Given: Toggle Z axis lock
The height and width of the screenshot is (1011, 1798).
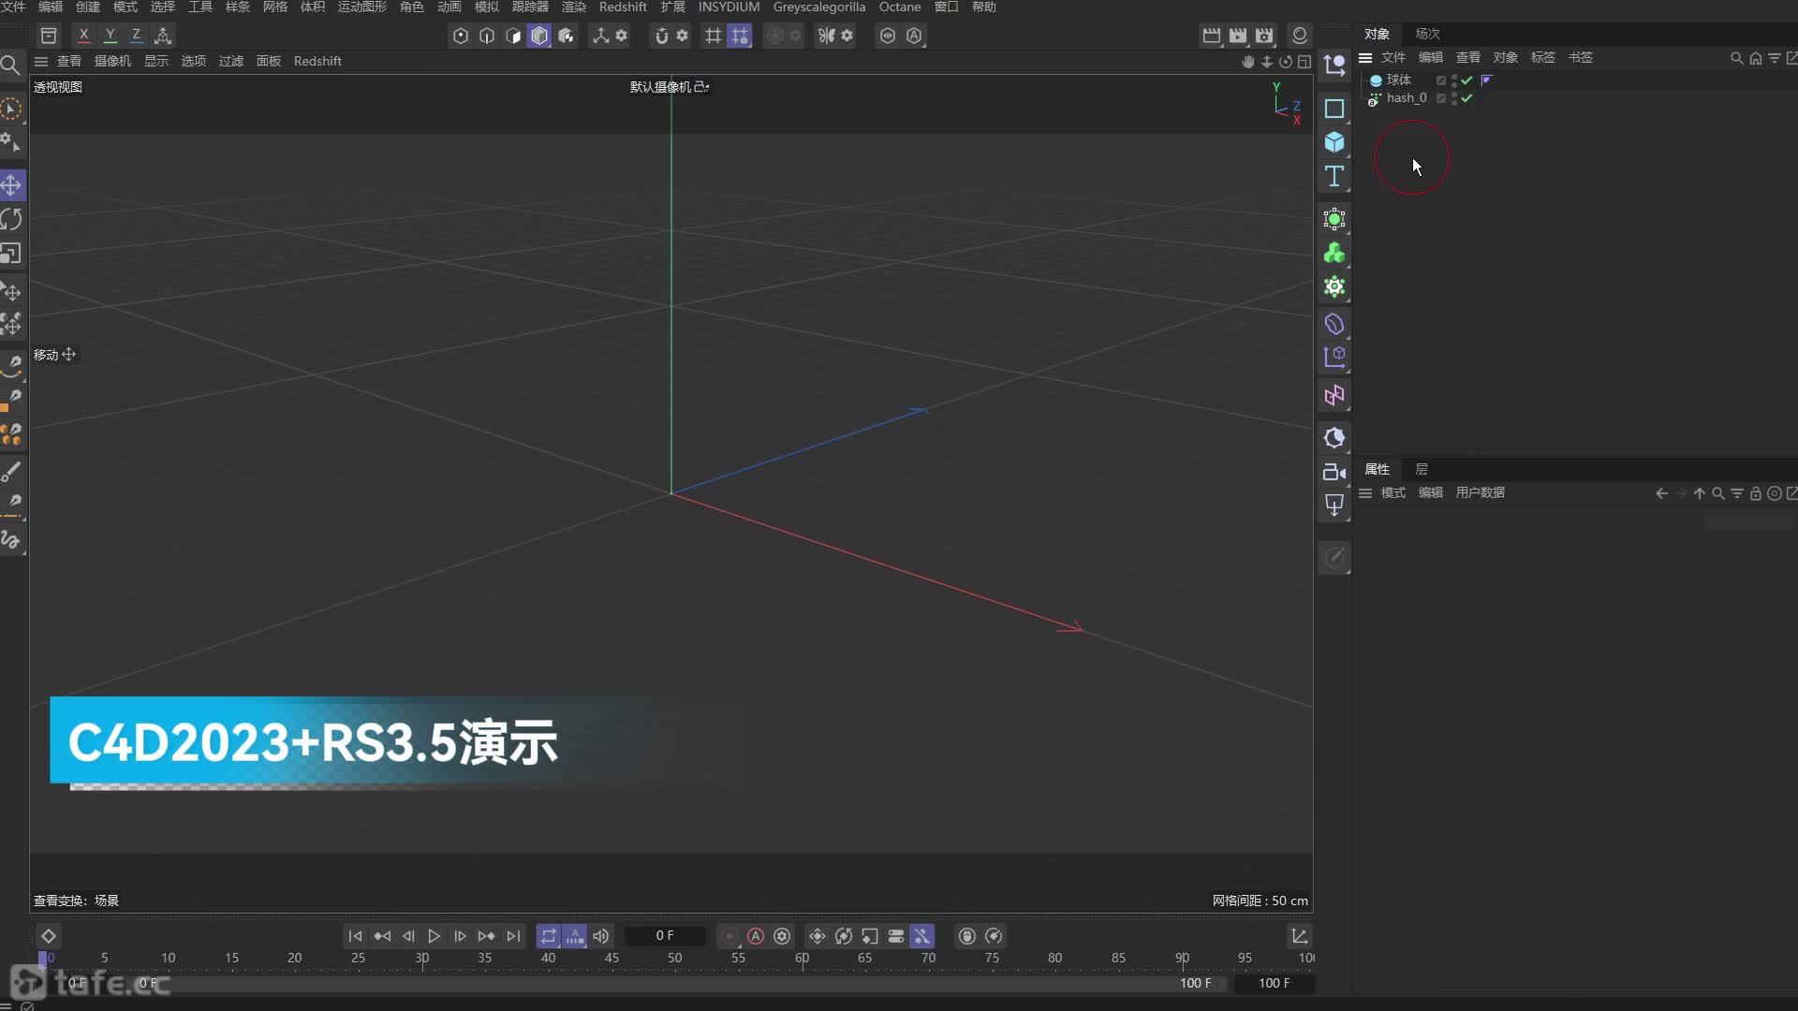Looking at the screenshot, I should click(136, 36).
